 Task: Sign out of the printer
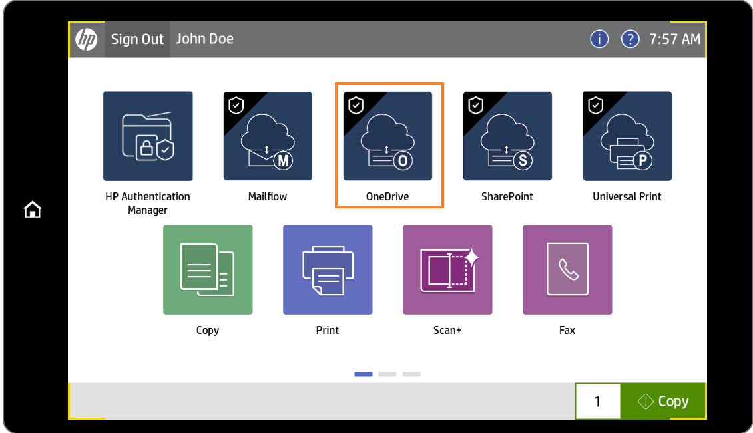pos(137,39)
